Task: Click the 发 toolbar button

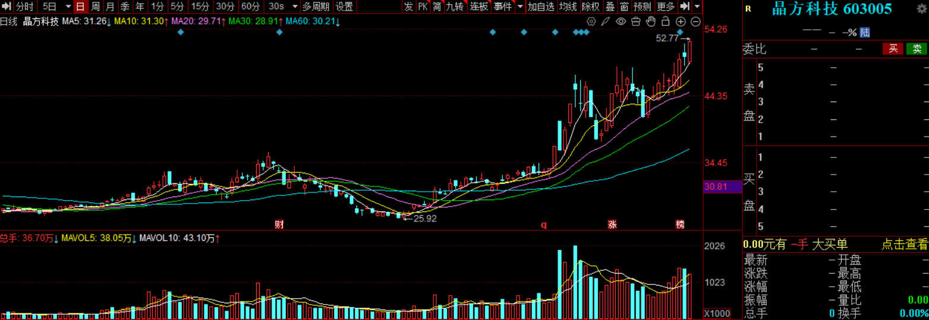Action: click(408, 7)
